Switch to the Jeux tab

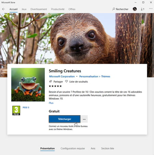(24, 9)
